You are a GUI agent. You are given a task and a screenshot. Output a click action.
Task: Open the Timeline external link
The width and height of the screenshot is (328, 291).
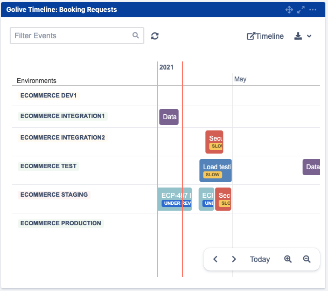point(265,36)
